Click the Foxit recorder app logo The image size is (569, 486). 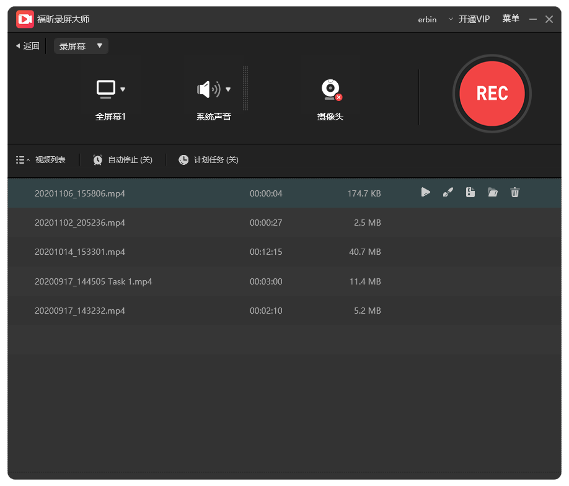25,19
